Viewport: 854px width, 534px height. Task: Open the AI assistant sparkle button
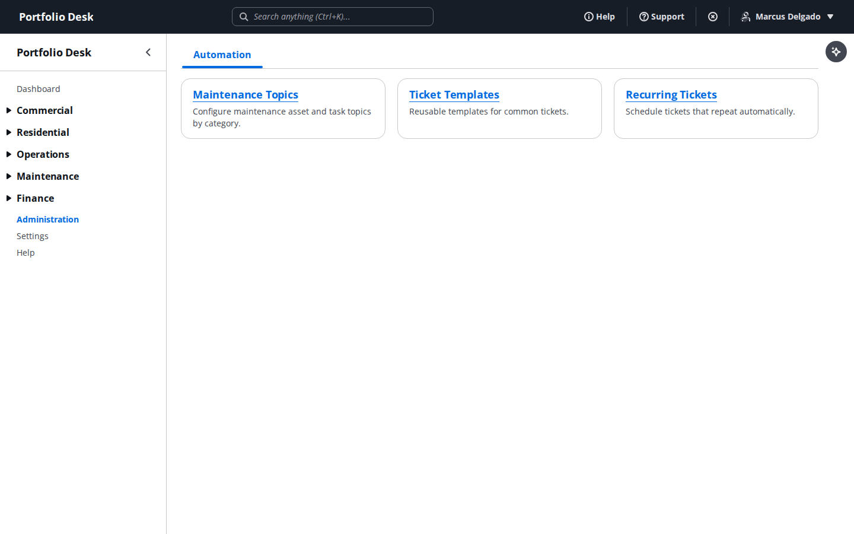836,52
